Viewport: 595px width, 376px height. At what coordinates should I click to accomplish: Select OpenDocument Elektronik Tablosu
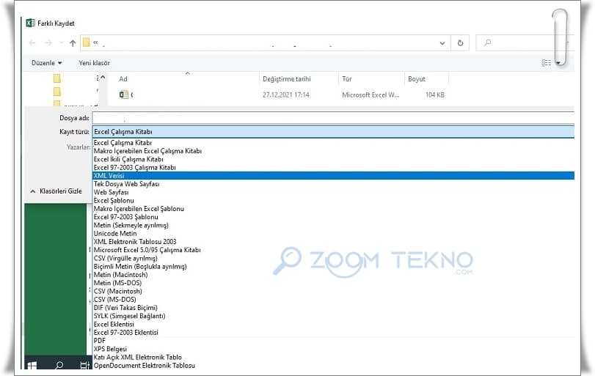(x=333, y=366)
